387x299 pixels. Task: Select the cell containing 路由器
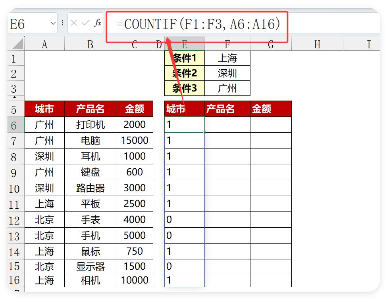tap(90, 188)
